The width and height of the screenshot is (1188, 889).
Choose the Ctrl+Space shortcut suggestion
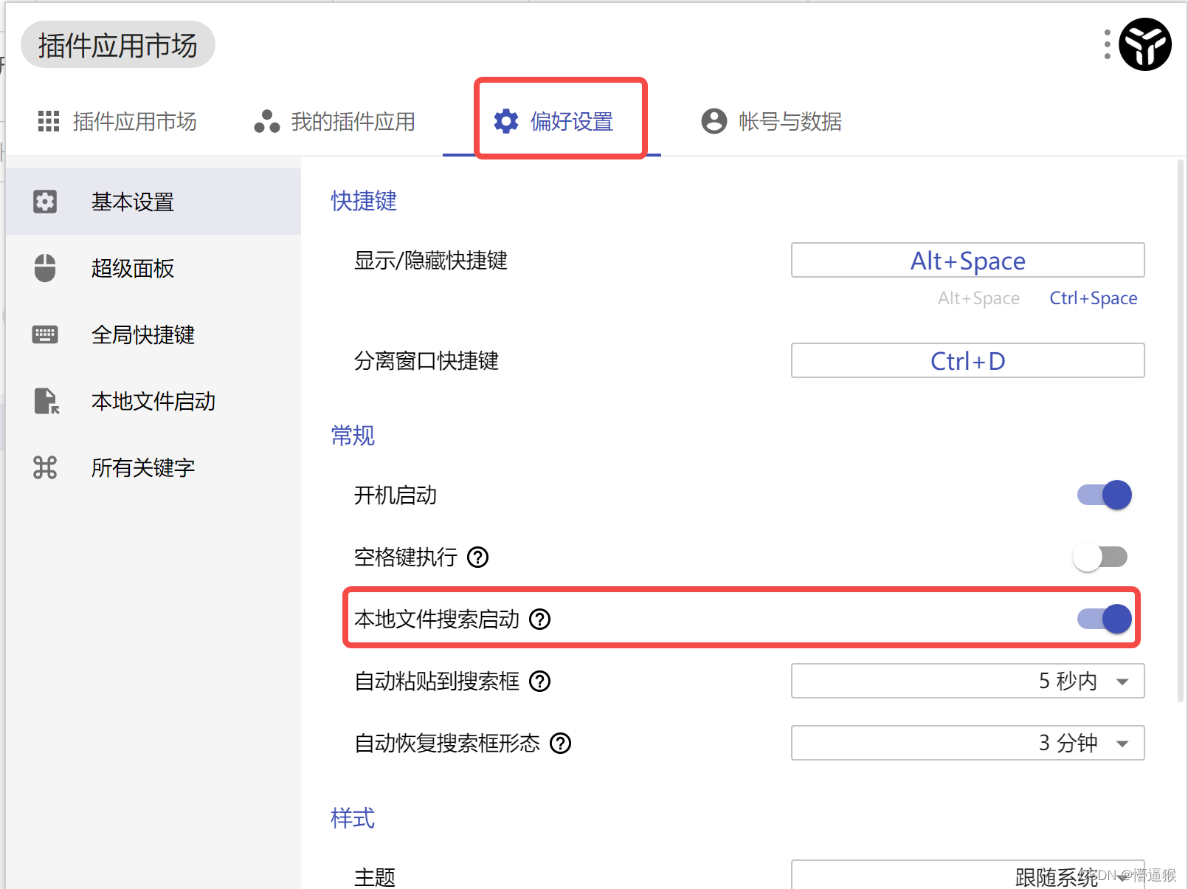click(1093, 298)
